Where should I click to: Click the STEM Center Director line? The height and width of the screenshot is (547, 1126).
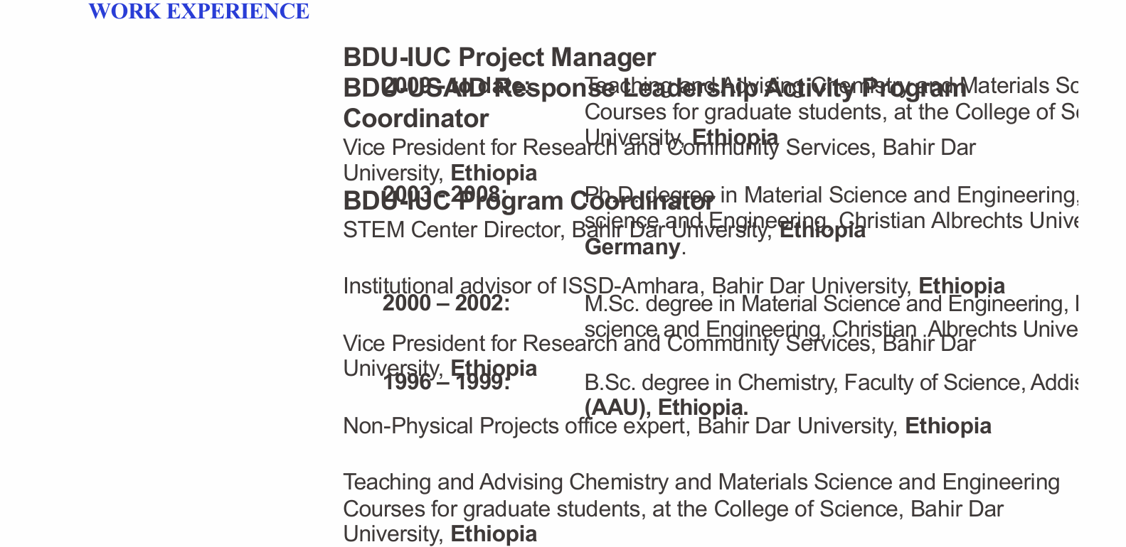point(455,230)
